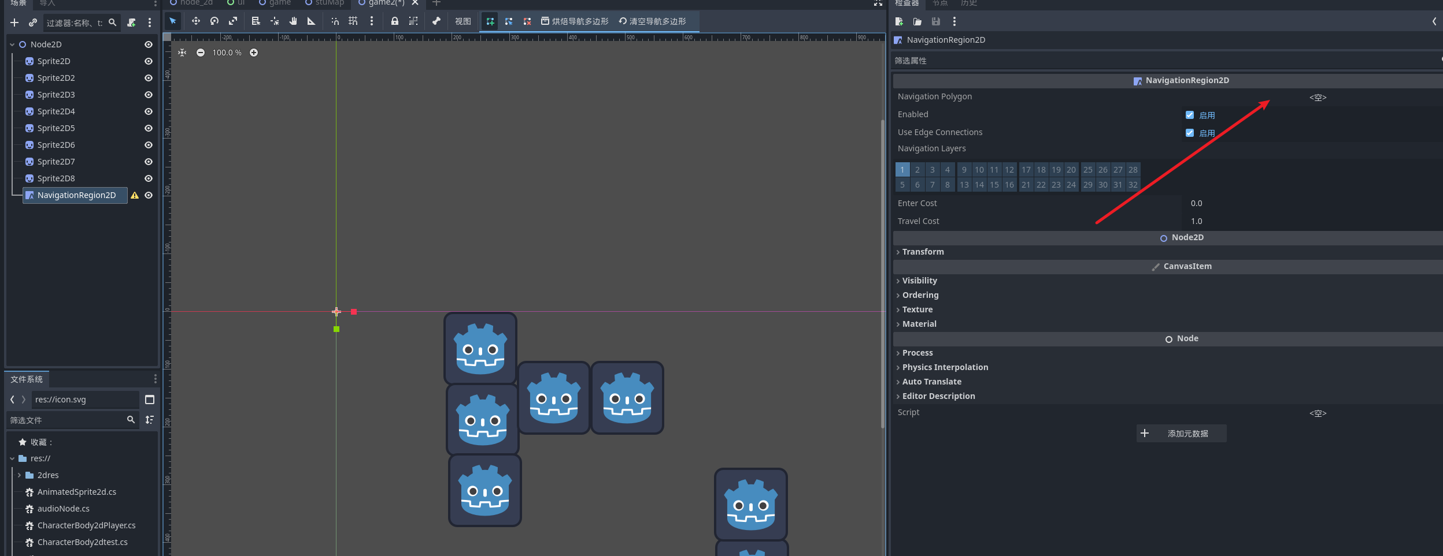Expand the 2dres folder in filesystem

pos(19,475)
